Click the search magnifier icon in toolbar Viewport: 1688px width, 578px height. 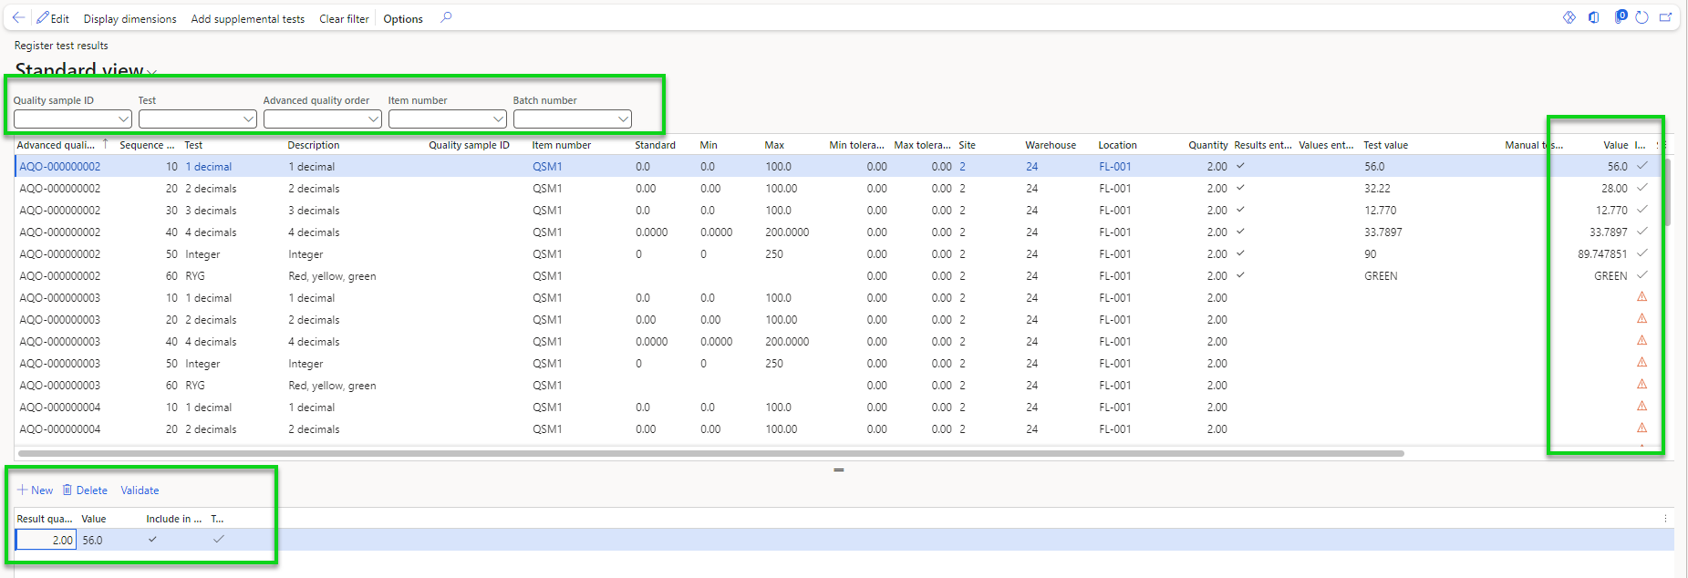click(446, 17)
